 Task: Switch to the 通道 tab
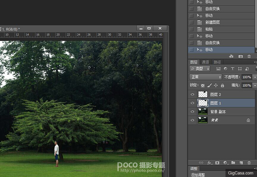(205, 62)
